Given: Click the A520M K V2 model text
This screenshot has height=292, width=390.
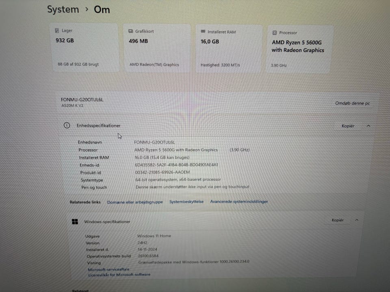Looking at the screenshot, I should coord(72,105).
